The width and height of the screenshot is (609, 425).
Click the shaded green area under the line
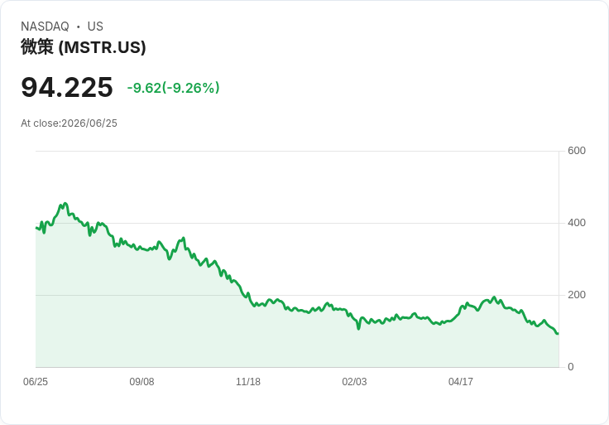[272, 342]
